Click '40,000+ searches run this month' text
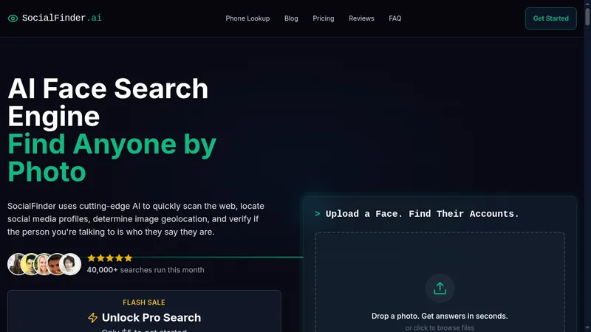The image size is (591, 332). click(146, 270)
